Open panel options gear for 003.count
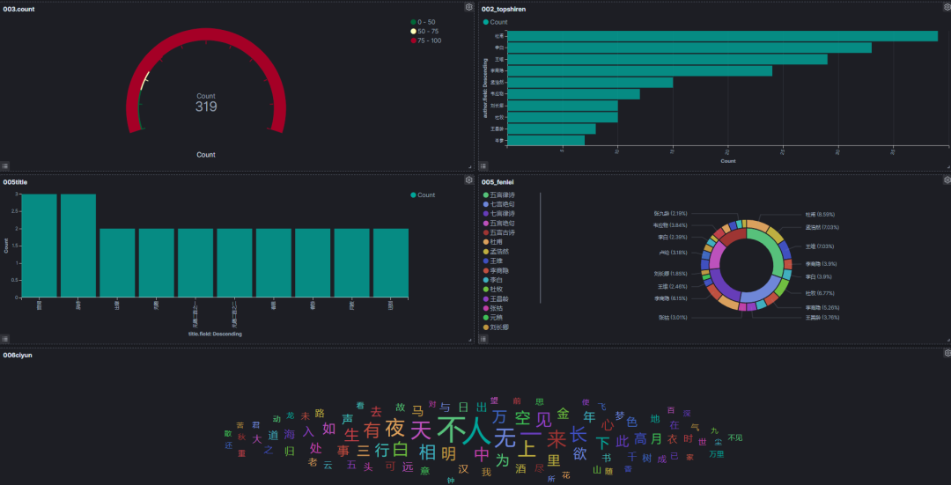This screenshot has width=951, height=485. click(x=468, y=7)
